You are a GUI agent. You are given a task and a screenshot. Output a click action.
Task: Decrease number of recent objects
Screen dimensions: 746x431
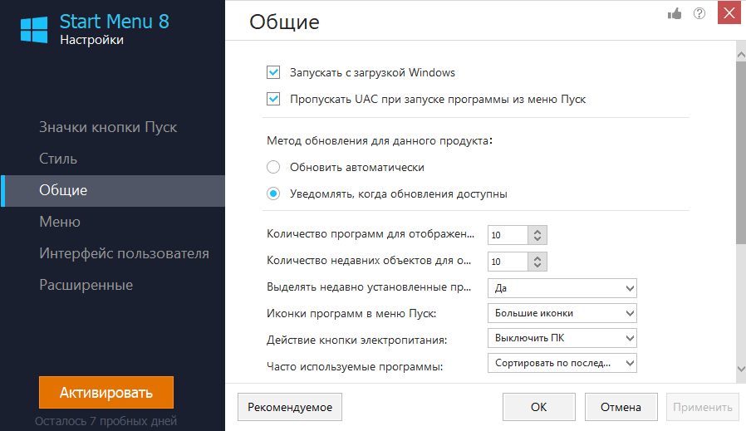click(x=537, y=265)
